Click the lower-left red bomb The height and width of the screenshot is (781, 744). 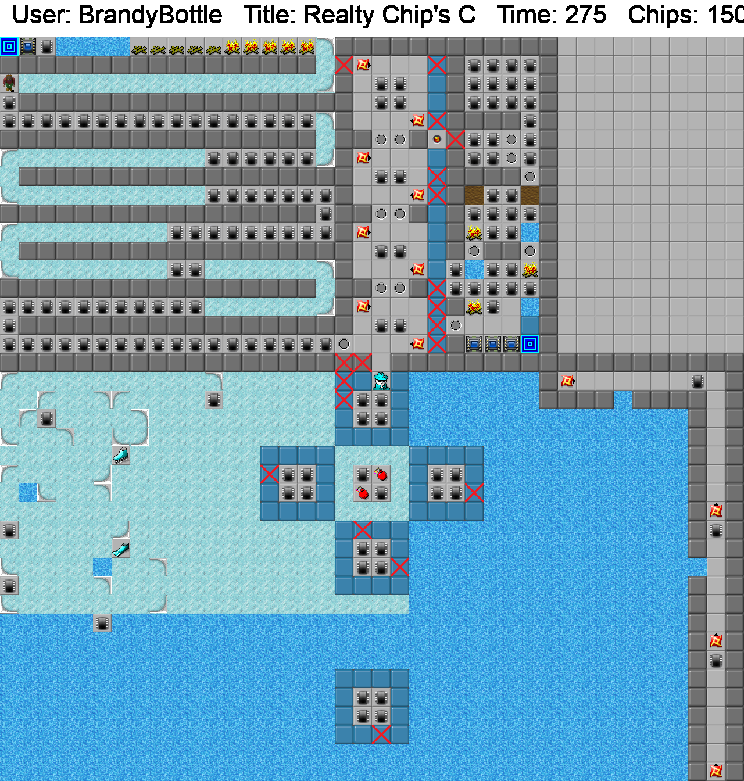click(363, 493)
